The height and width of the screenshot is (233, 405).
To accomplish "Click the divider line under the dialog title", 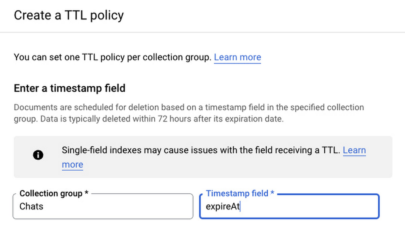I will click(x=202, y=32).
